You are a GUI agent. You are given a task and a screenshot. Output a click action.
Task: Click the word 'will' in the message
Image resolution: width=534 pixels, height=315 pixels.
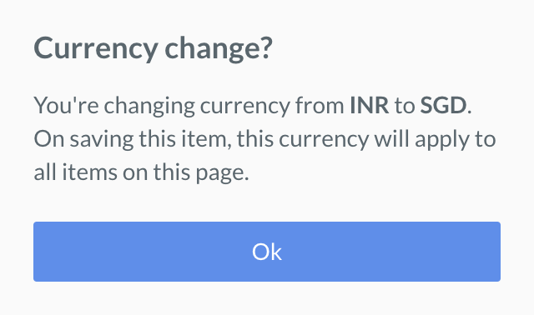coord(391,139)
